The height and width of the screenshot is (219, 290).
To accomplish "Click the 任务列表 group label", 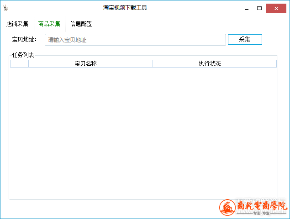I will (x=23, y=55).
